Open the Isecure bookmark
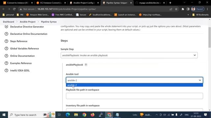Screen dimensions: 211x118 point(81,15)
